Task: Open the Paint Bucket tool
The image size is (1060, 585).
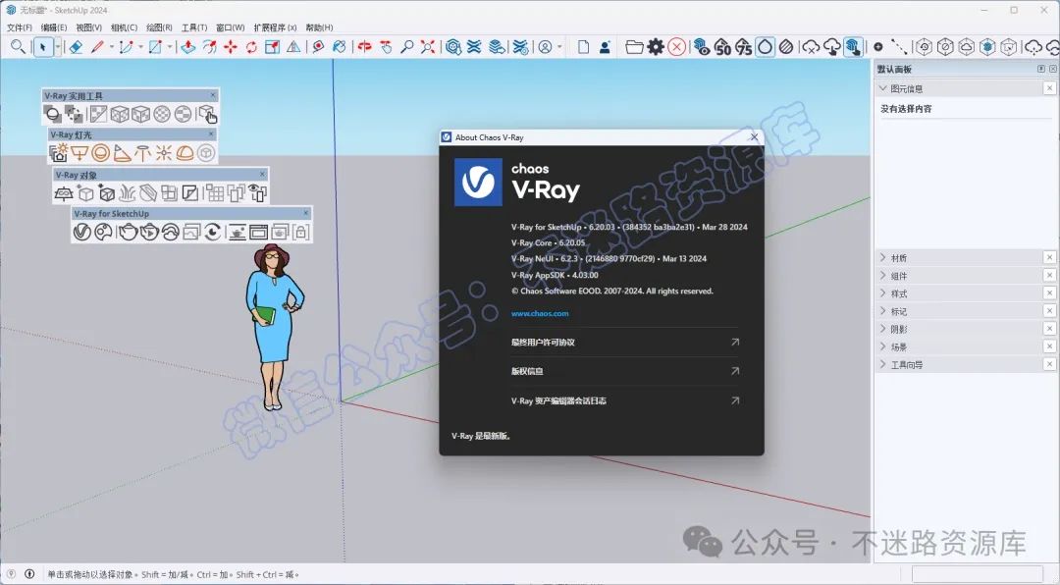Action: tap(340, 47)
